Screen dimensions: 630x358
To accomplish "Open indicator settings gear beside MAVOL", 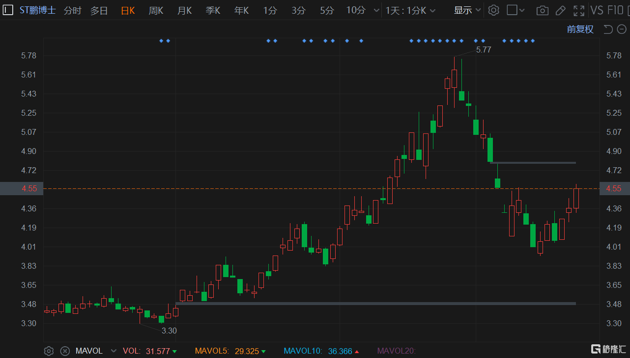I will tap(49, 351).
